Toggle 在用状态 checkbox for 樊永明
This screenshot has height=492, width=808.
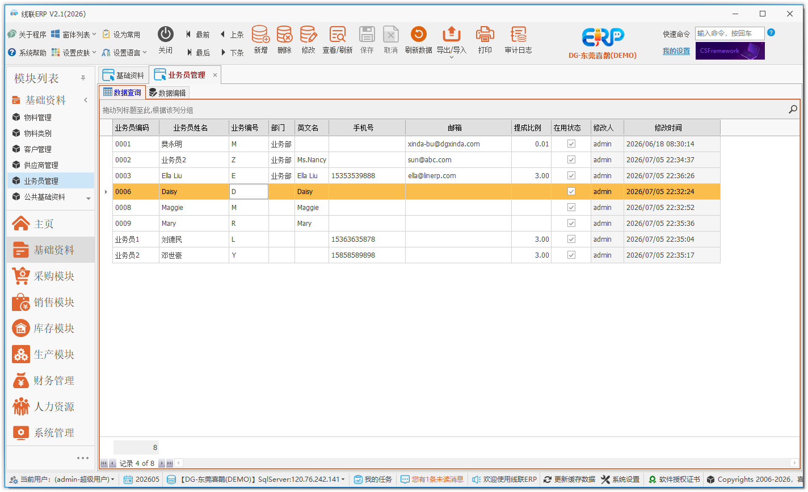point(571,144)
